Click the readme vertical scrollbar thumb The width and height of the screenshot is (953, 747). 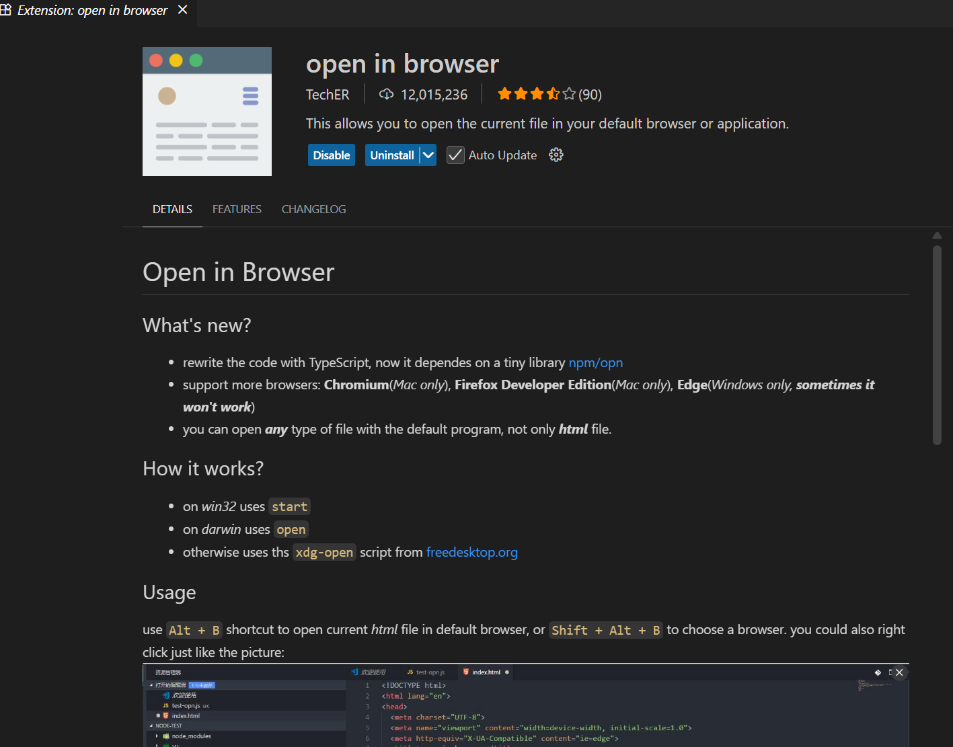937,345
